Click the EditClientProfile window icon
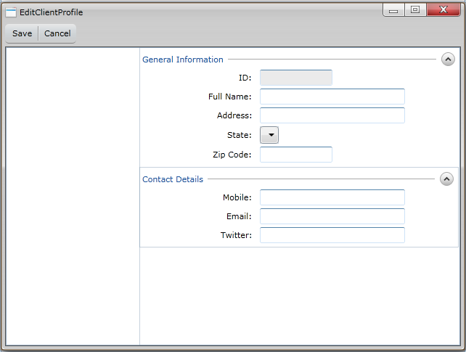 (11, 12)
